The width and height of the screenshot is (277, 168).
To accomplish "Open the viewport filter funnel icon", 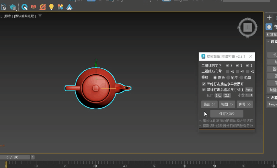I will [40, 16].
